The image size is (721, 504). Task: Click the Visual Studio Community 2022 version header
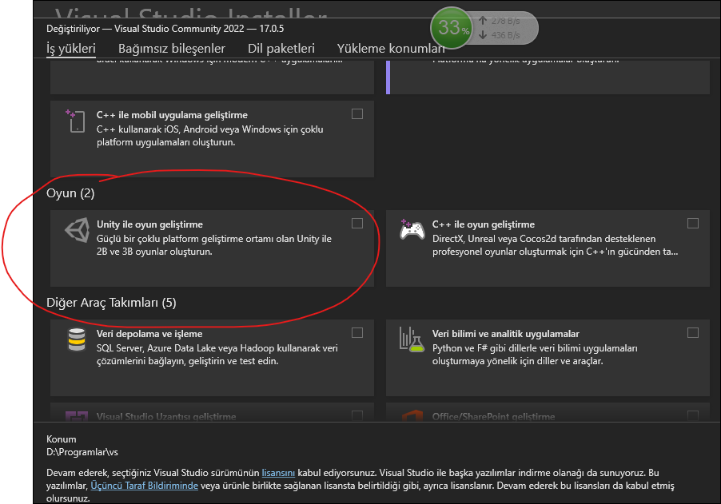coord(165,29)
